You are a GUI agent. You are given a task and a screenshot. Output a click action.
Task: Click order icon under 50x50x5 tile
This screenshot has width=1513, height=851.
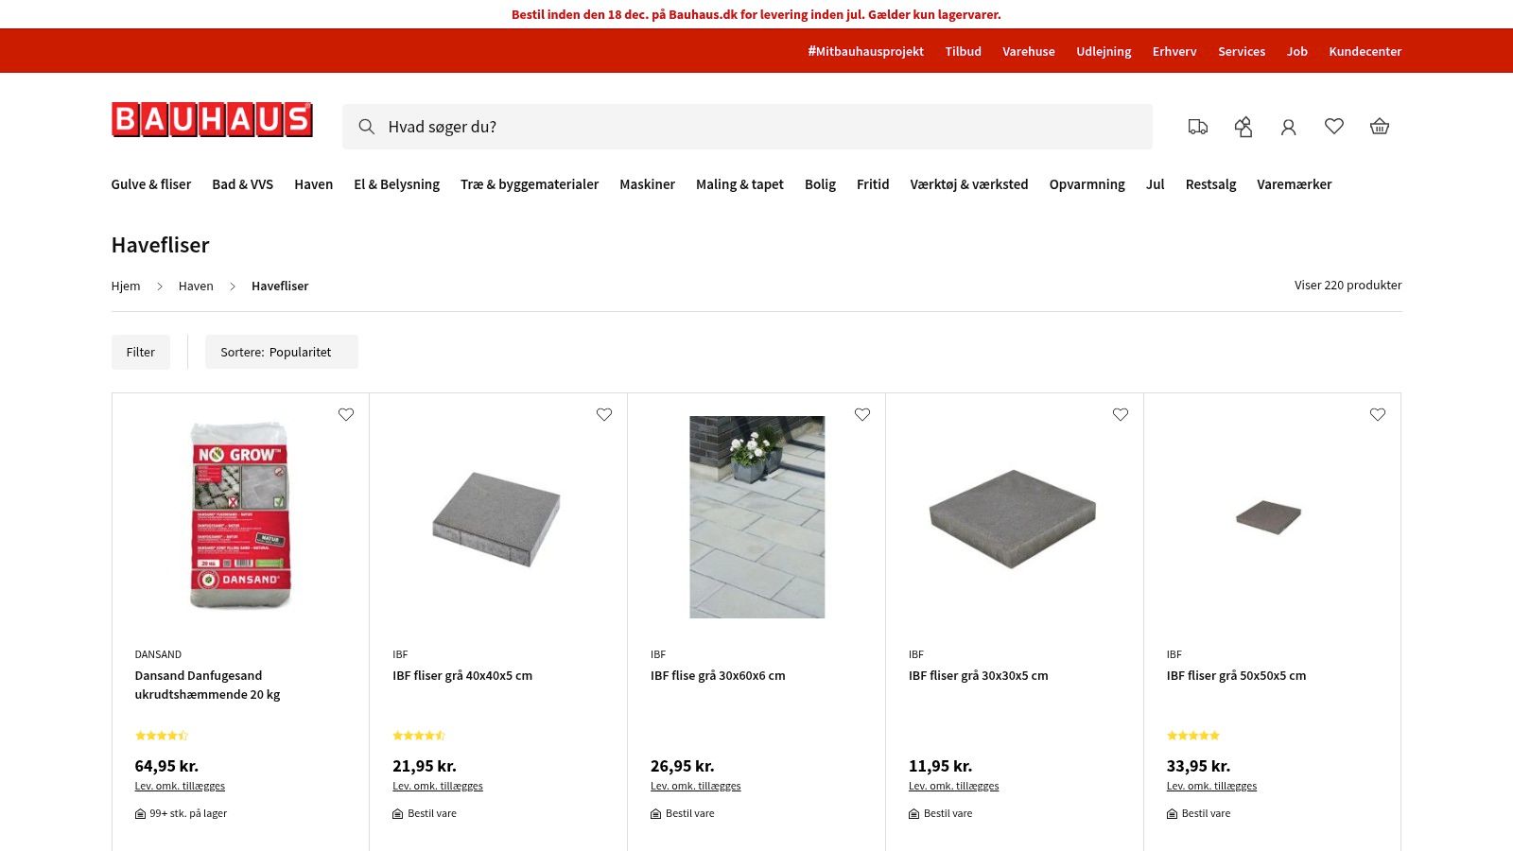click(x=1173, y=814)
